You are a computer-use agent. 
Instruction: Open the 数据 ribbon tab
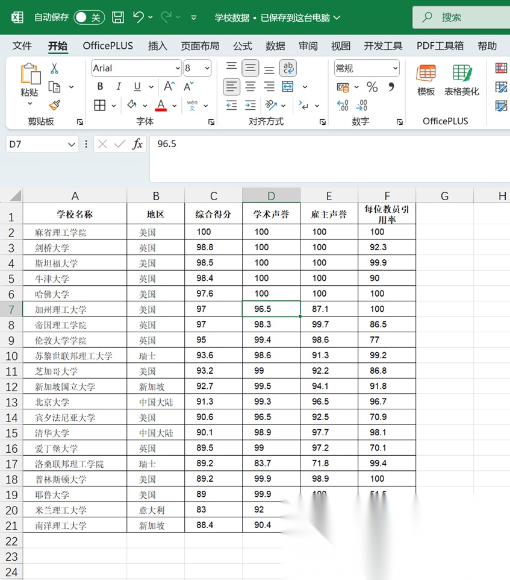[276, 46]
